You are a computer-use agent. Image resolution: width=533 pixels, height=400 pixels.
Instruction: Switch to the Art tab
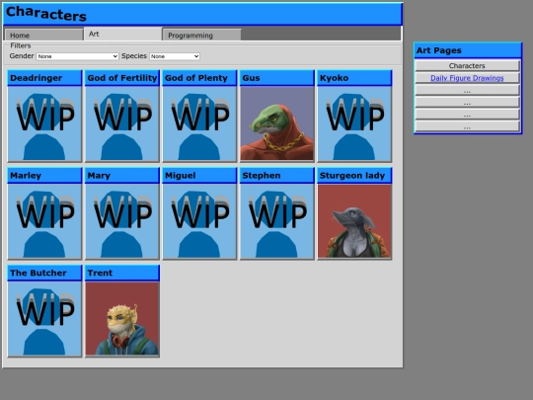click(x=122, y=34)
